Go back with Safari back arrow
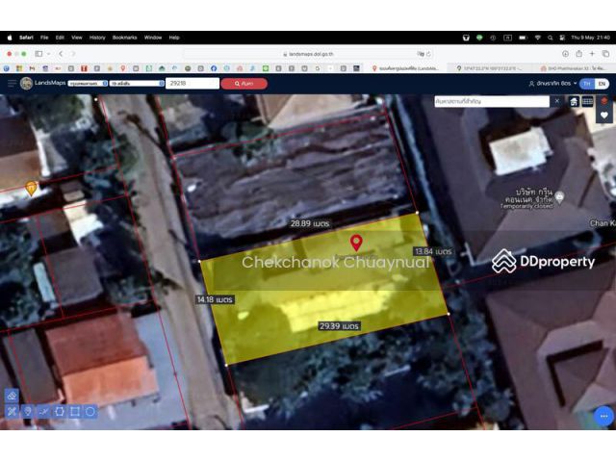This screenshot has height=462, width=616. (61, 54)
